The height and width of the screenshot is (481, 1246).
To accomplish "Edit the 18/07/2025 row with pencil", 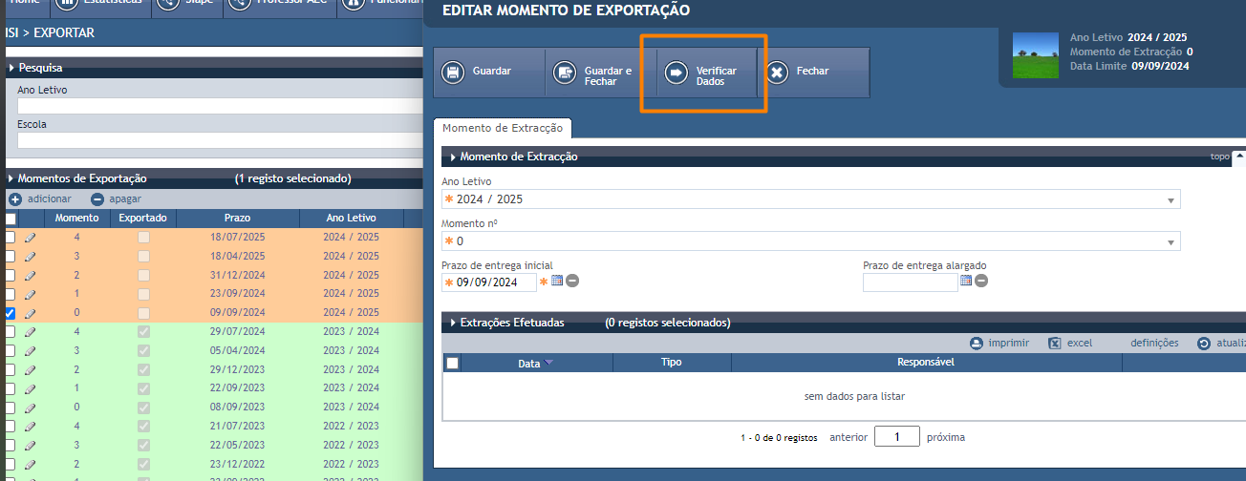I will (30, 237).
